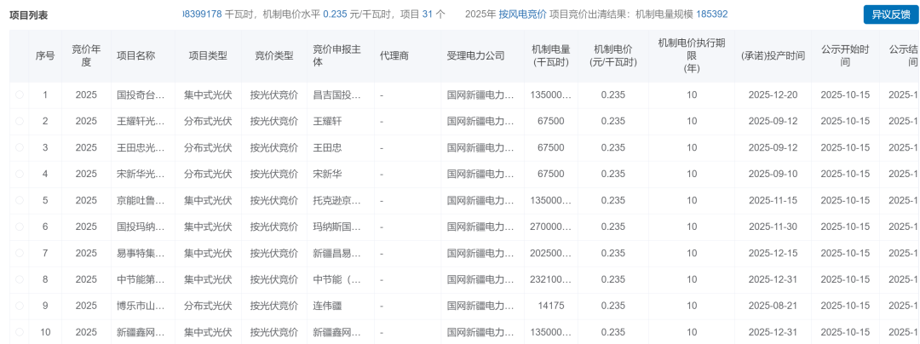
Task: Click the 14175 electricity quantity cell
Action: pos(551,306)
